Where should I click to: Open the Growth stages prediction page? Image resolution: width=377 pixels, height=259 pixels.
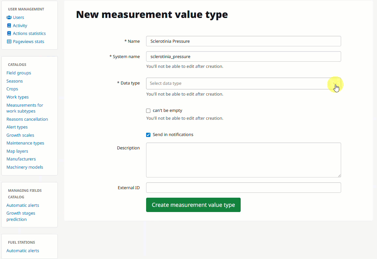(21, 216)
